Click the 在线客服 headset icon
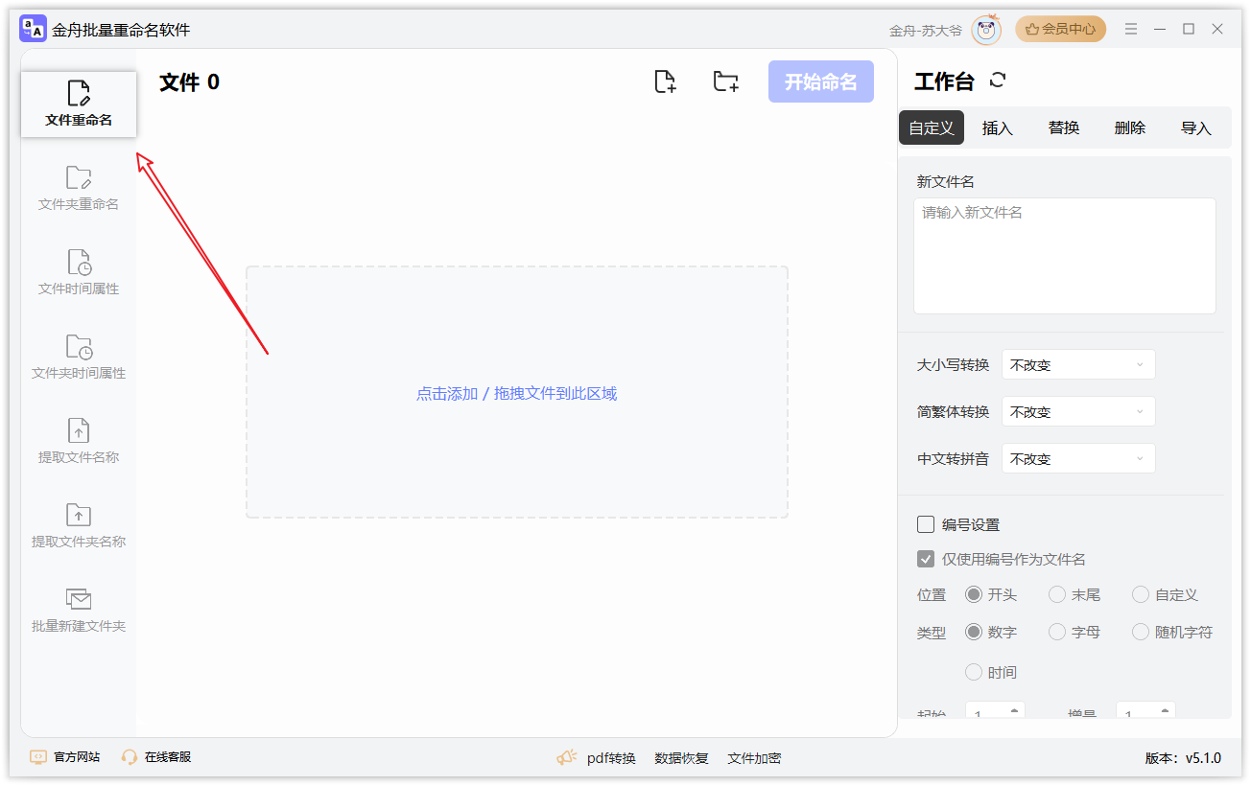Image resolution: width=1251 pixels, height=786 pixels. point(130,757)
